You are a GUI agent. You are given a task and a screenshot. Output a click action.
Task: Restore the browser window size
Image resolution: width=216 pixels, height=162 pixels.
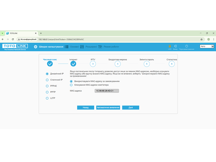(x=207, y=33)
